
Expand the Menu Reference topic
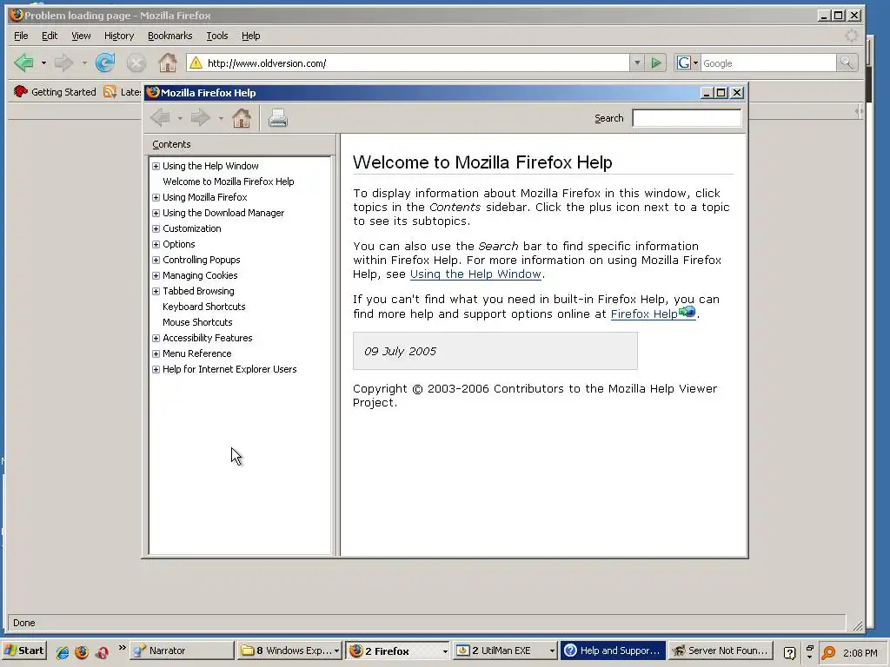[x=156, y=353]
